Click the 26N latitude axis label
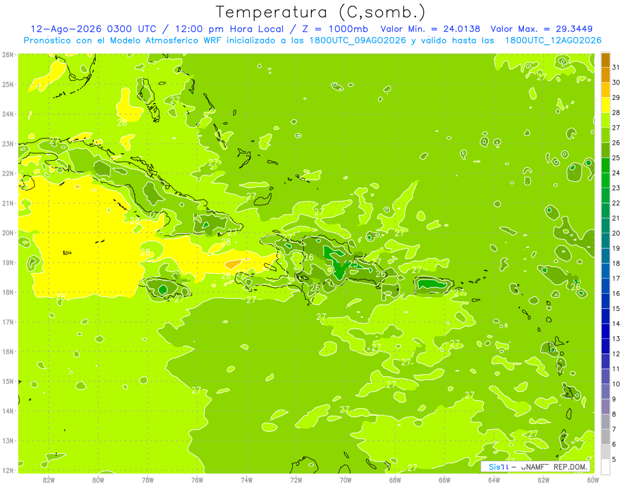The width and height of the screenshot is (630, 487). (8, 55)
